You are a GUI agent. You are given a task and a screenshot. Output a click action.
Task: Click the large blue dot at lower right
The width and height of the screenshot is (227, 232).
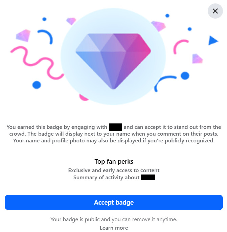[x=185, y=76]
